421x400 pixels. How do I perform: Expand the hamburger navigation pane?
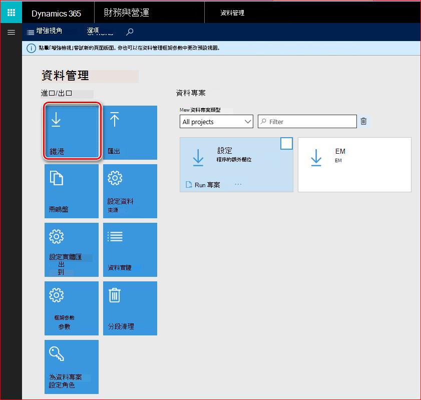[11, 33]
